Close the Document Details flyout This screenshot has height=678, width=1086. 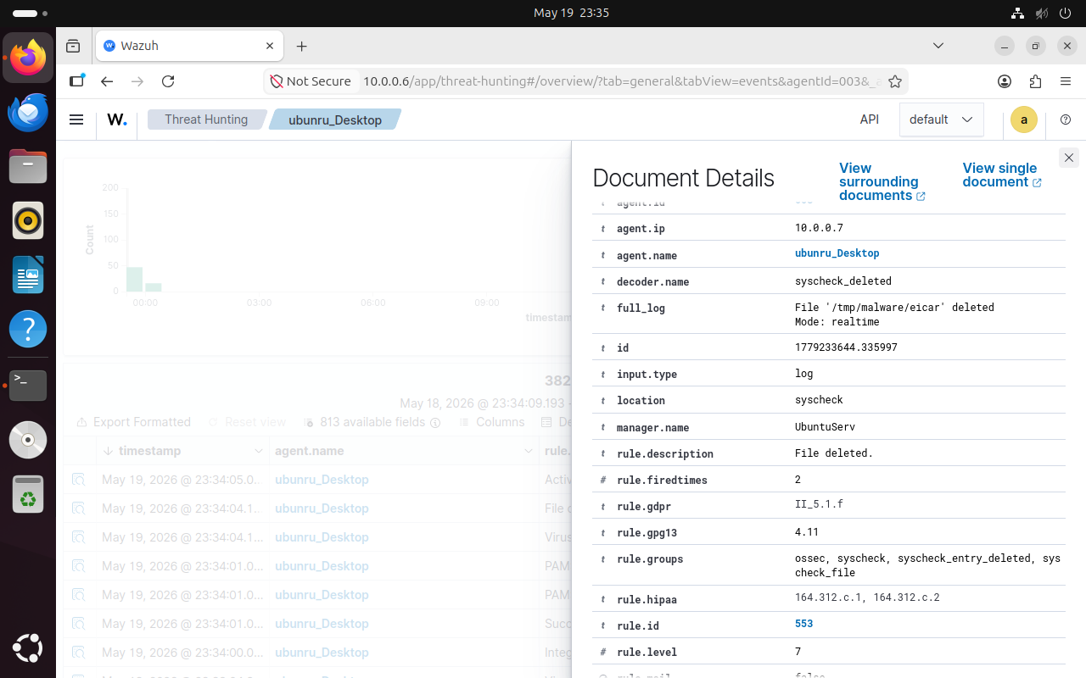[1069, 158]
